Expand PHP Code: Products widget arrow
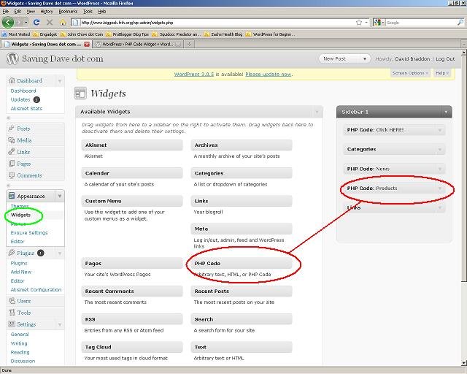 point(439,188)
